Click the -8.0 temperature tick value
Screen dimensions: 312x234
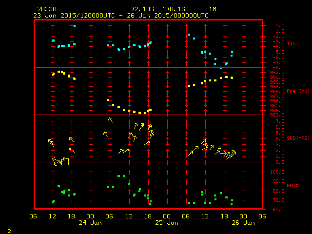pos(278,68)
